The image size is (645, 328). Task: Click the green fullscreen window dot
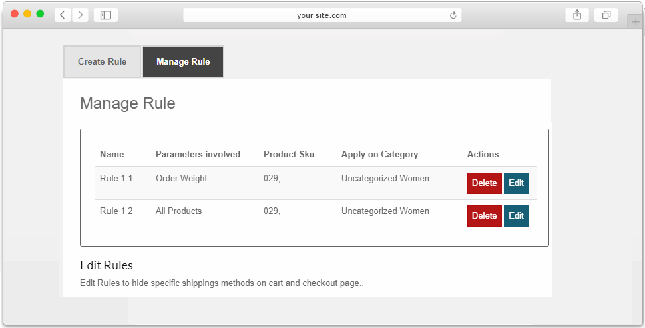point(40,14)
